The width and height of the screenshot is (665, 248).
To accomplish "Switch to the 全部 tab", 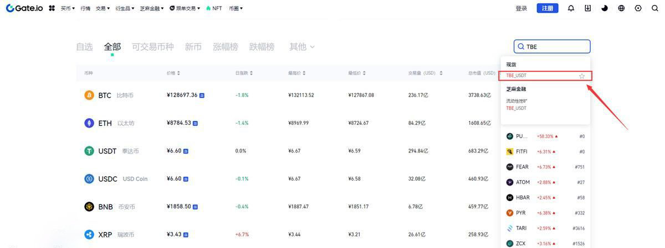I will tap(112, 47).
